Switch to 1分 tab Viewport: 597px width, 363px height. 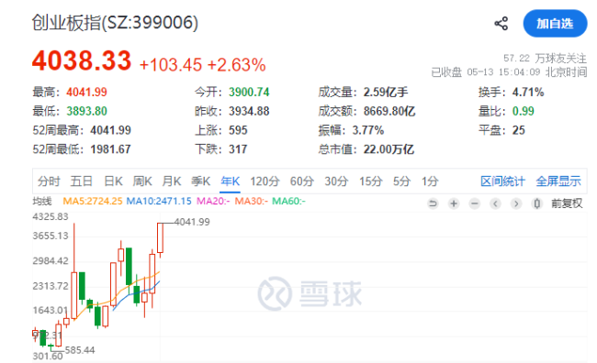click(430, 181)
